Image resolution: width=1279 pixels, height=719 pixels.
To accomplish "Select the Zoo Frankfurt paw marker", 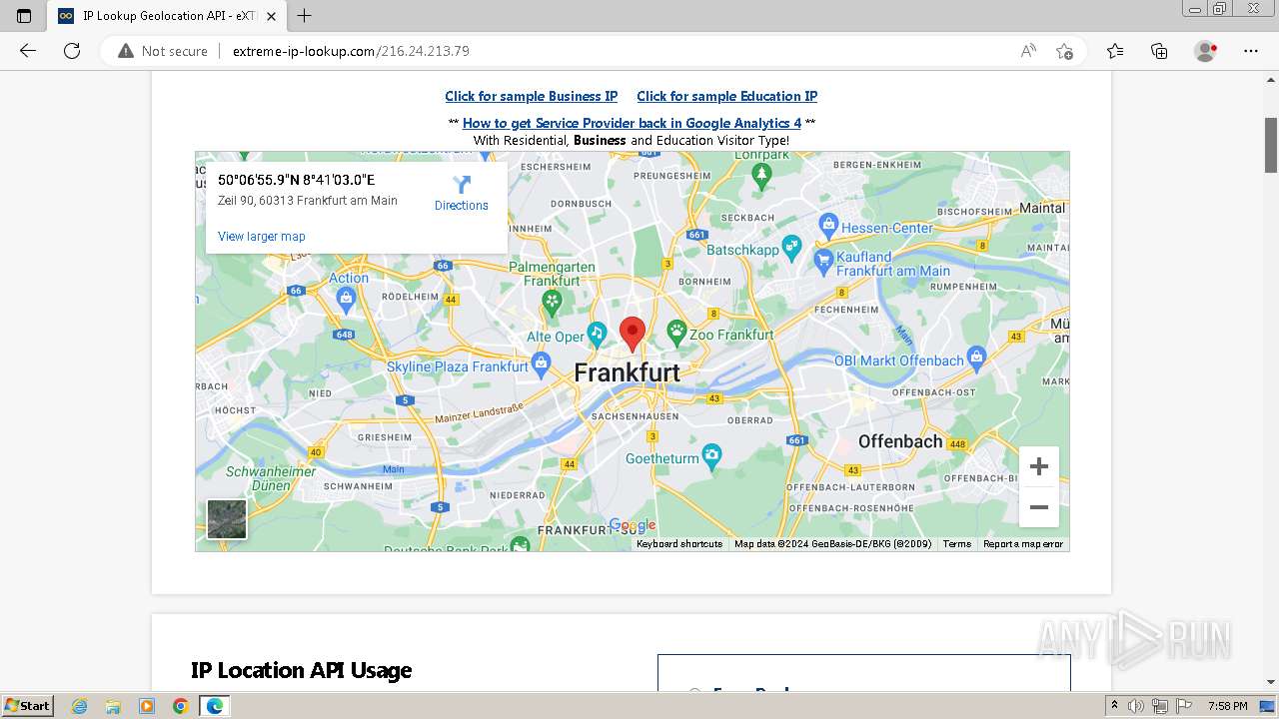I will click(676, 334).
